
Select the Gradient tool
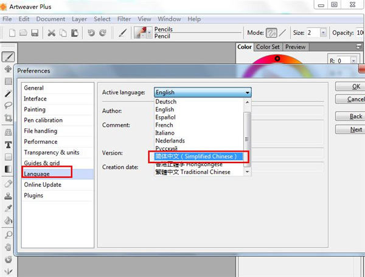click(x=8, y=169)
